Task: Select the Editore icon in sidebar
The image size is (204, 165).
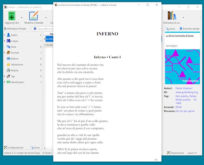Action: (8, 58)
